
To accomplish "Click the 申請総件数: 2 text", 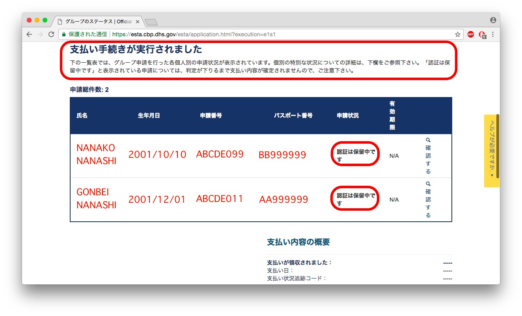I will point(89,90).
